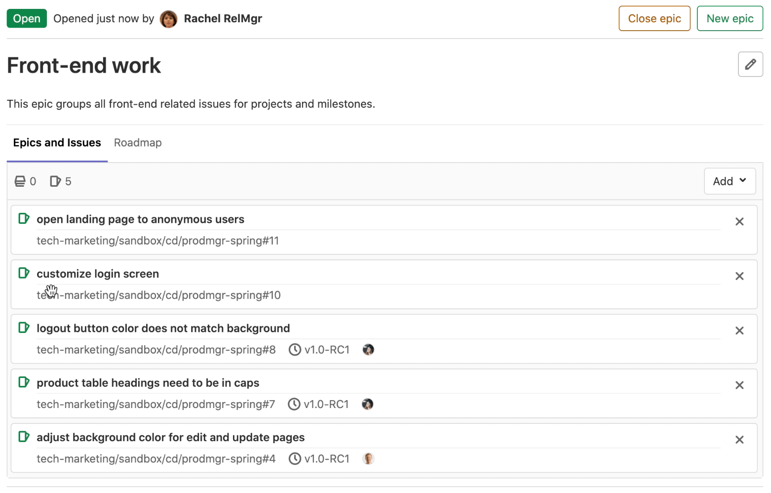This screenshot has width=771, height=493.
Task: Select the Epics and Issues tab
Action: tap(56, 143)
